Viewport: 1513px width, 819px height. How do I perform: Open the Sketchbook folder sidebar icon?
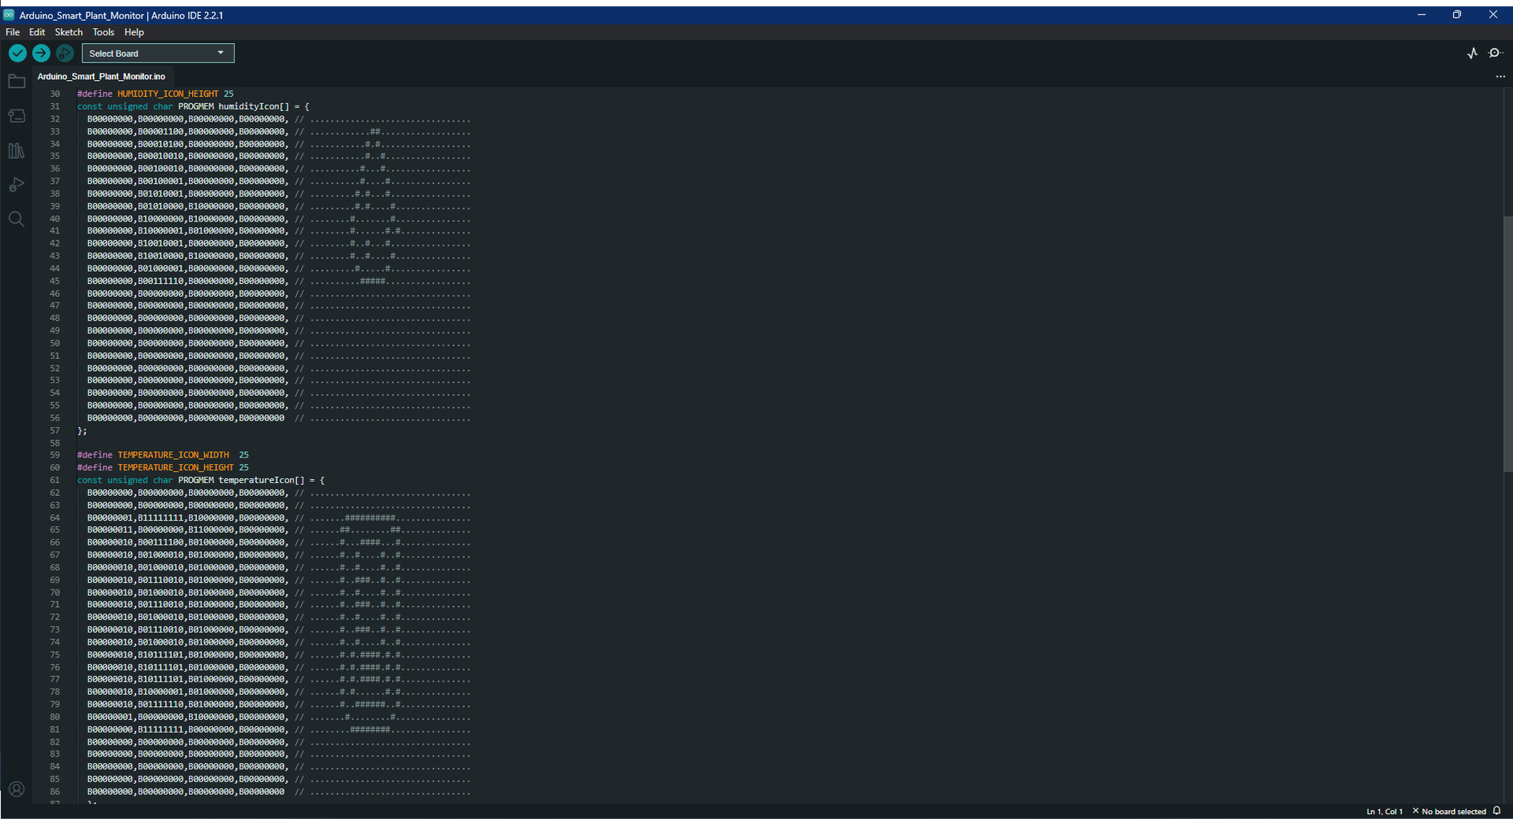[x=16, y=82]
